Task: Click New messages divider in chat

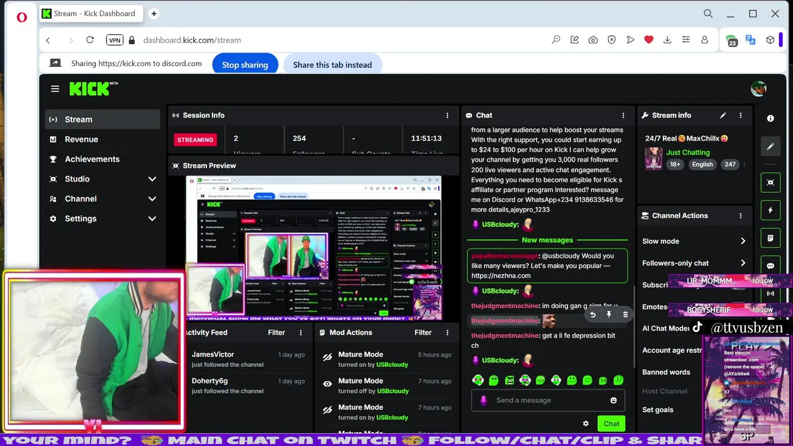Action: point(547,240)
